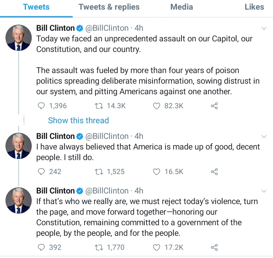The height and width of the screenshot is (258, 273).
Task: Open the first tweet's dropdown caret menu
Action: coord(264,28)
